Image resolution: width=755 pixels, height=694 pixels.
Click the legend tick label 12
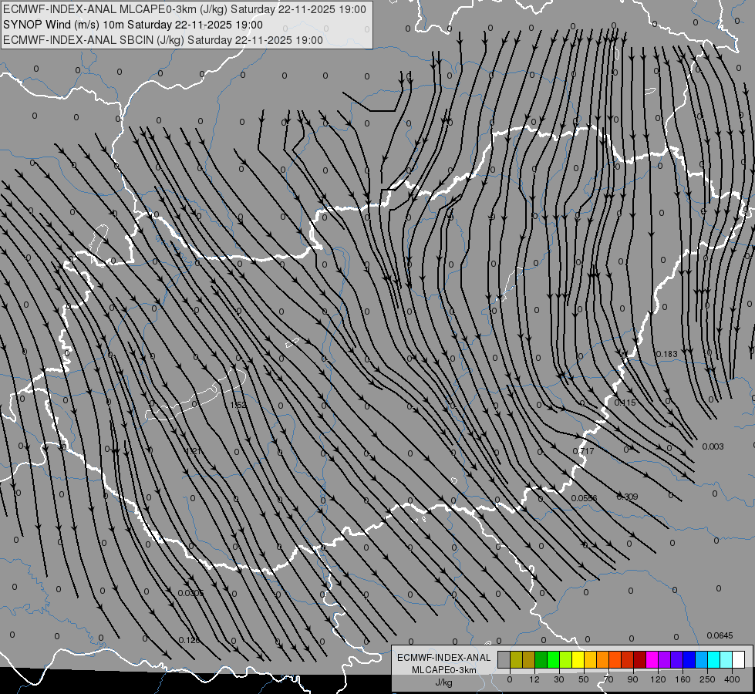coord(534,679)
